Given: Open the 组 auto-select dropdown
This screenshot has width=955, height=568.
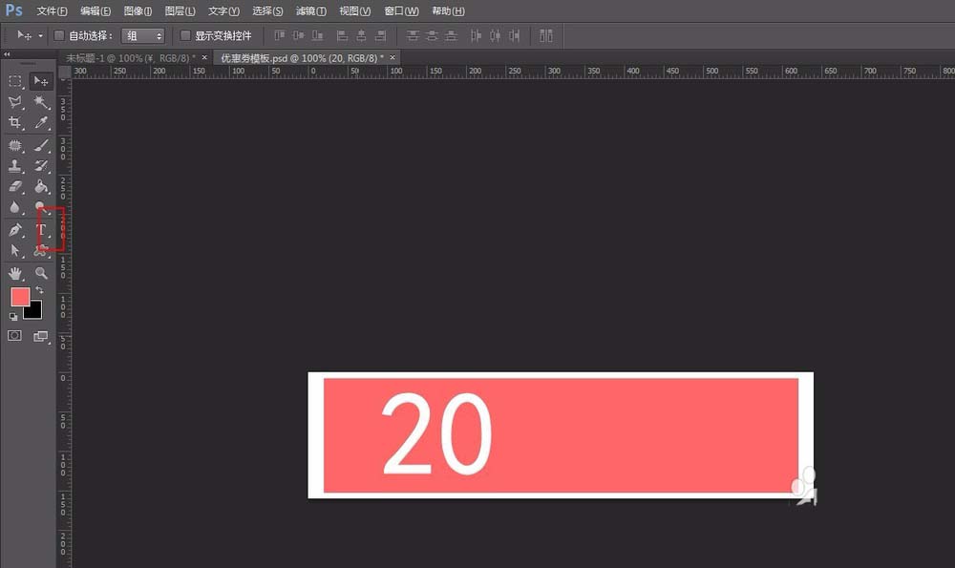Looking at the screenshot, I should pyautogui.click(x=143, y=36).
